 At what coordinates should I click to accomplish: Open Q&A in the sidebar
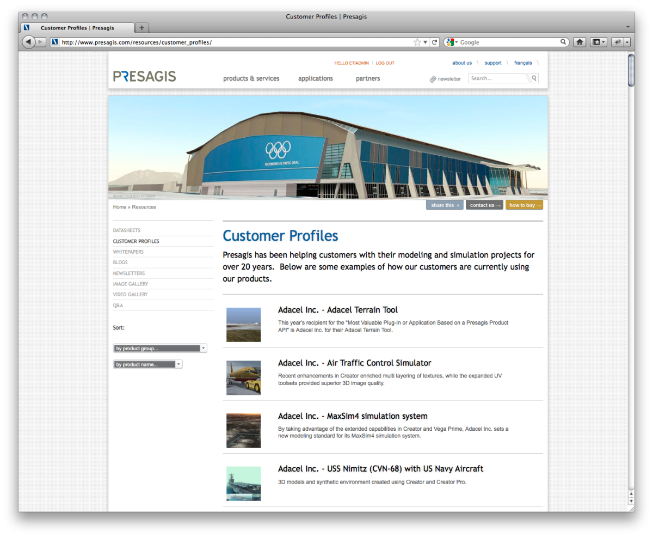tap(118, 306)
